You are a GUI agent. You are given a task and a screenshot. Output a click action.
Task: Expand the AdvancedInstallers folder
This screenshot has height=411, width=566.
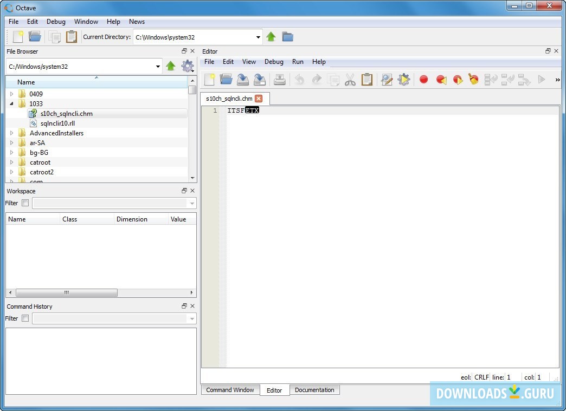pos(12,133)
